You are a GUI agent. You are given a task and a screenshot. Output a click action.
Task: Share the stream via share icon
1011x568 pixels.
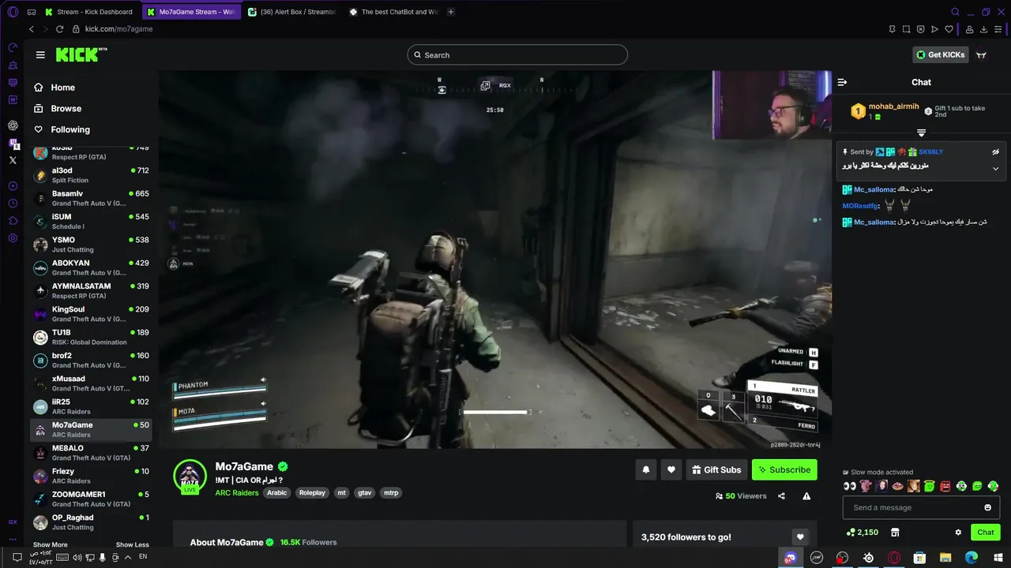tap(781, 496)
